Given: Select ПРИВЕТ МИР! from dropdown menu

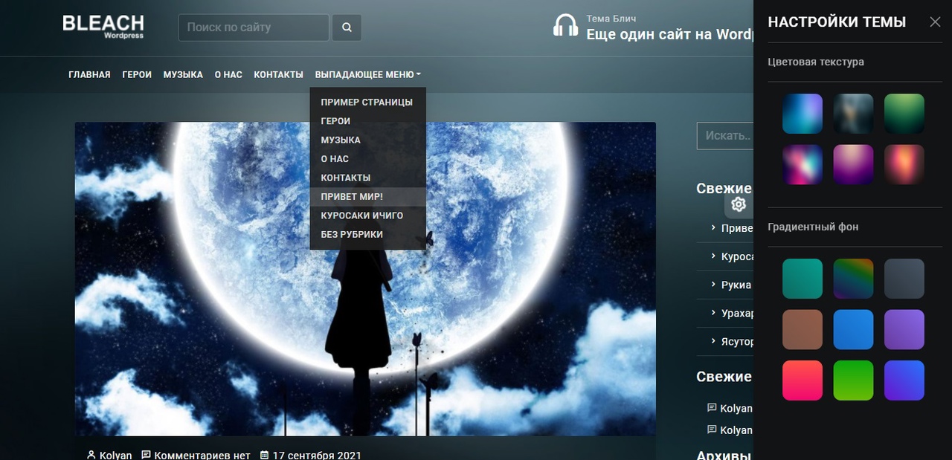Looking at the screenshot, I should pos(367,197).
